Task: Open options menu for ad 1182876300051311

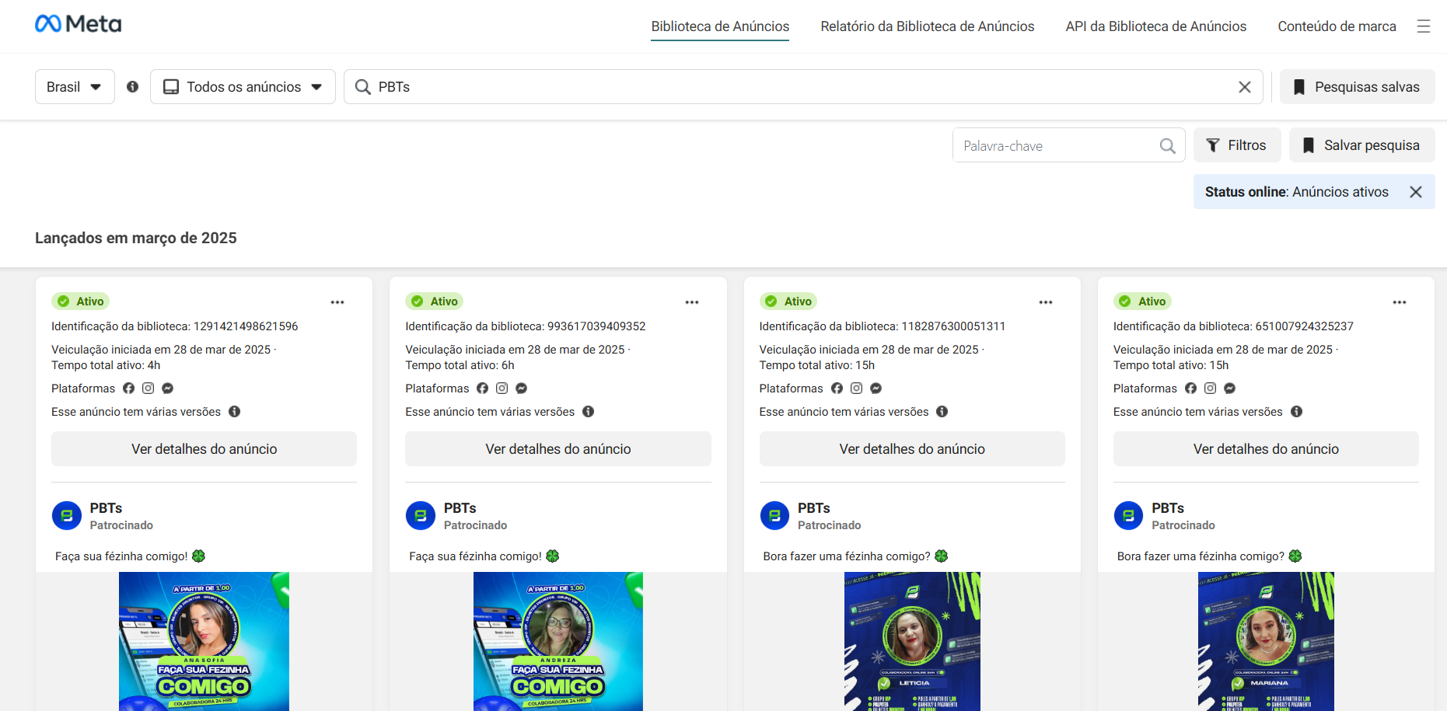Action: [x=1046, y=302]
